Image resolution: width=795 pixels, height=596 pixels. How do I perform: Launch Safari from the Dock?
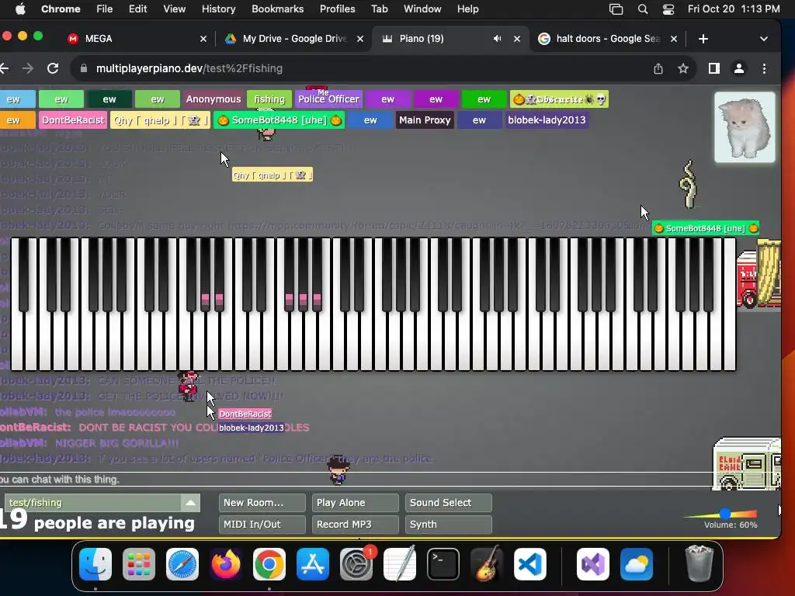[182, 563]
